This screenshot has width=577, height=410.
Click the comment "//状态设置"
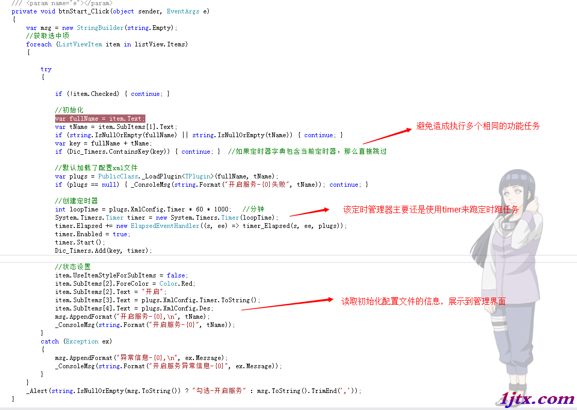pyautogui.click(x=73, y=267)
